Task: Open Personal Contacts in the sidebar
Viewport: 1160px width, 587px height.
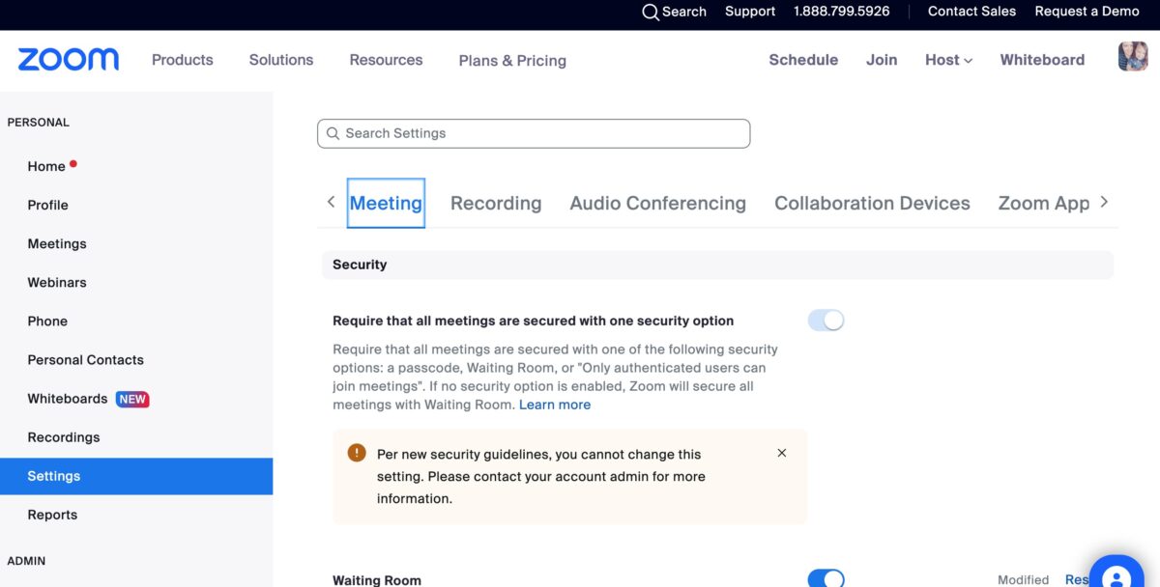Action: click(x=86, y=359)
